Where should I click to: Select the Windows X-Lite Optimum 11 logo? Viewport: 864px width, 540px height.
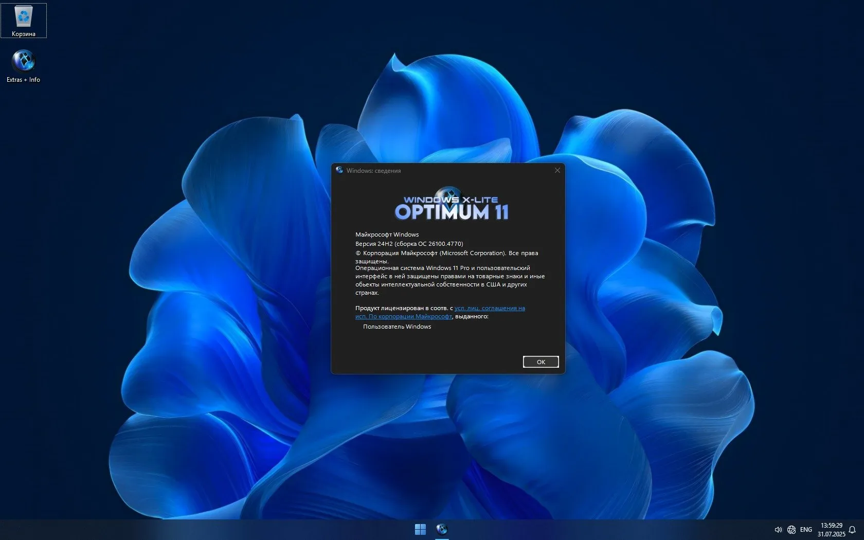pos(451,205)
